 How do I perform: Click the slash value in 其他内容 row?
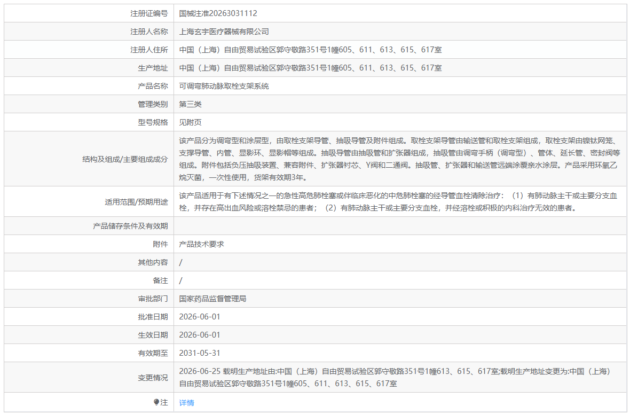tap(181, 262)
